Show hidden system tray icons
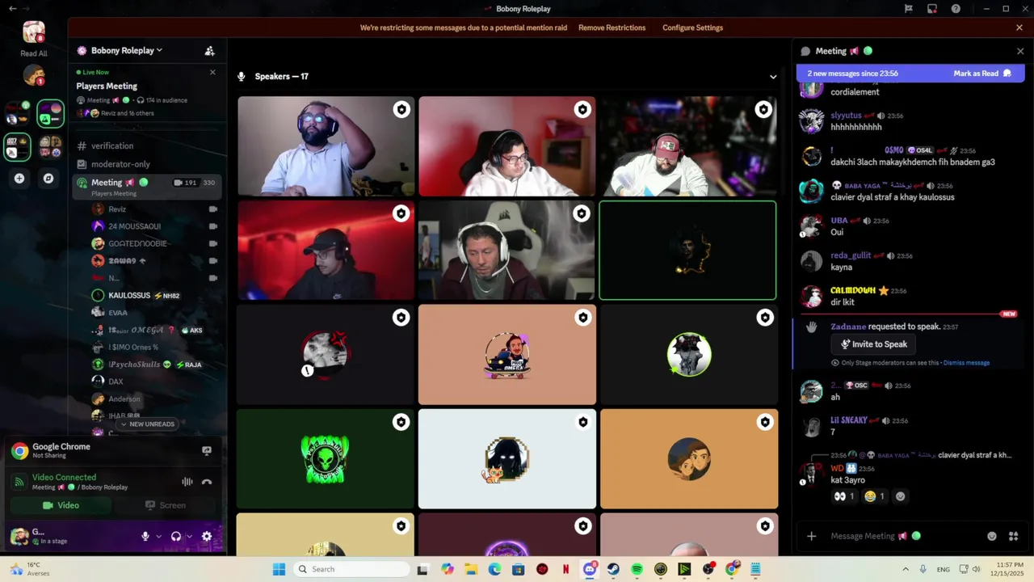 (x=905, y=569)
